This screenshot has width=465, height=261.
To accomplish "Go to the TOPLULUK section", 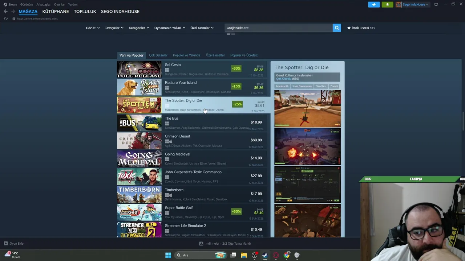I will [85, 12].
